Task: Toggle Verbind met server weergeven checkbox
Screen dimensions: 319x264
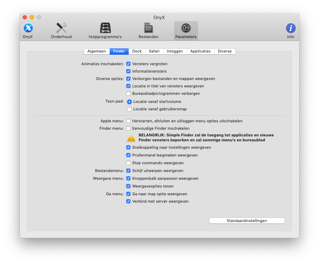Action: click(x=128, y=201)
